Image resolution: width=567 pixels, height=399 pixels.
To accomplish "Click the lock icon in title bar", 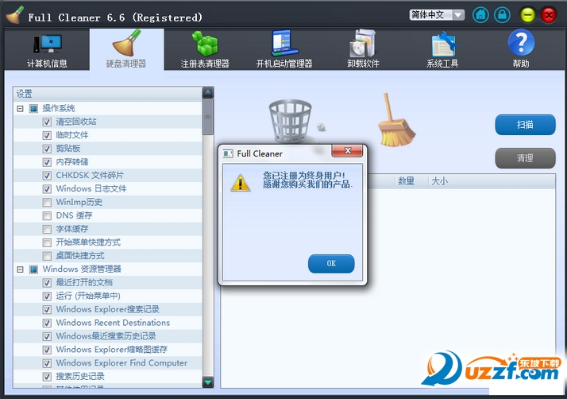I will [502, 15].
